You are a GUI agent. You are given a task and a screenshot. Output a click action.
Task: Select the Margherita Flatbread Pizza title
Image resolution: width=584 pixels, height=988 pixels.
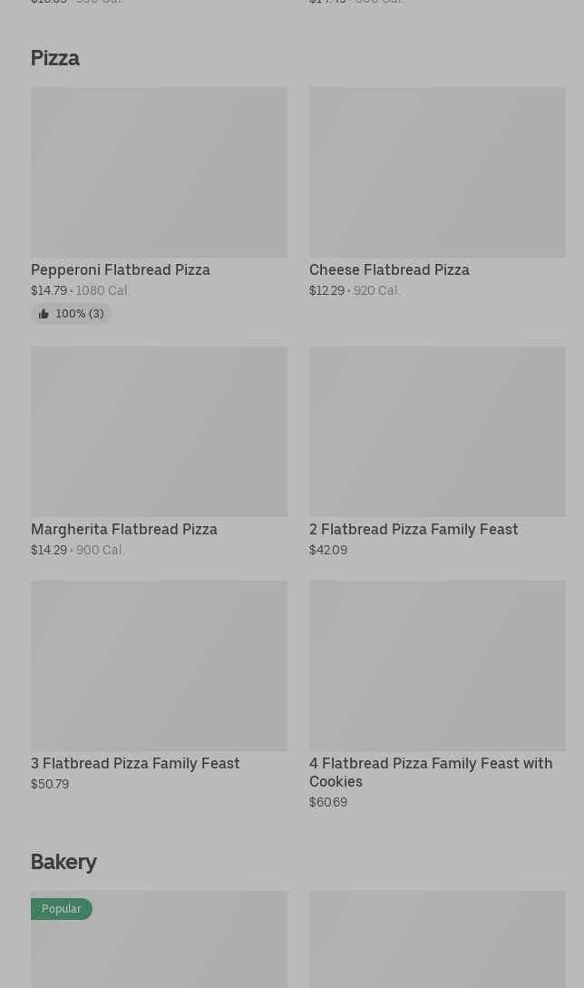[124, 529]
